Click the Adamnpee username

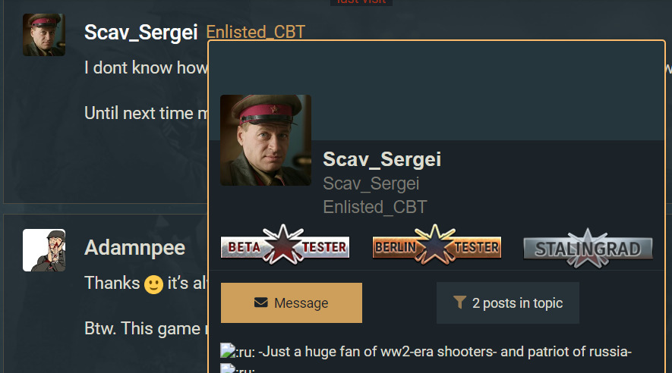click(x=134, y=248)
